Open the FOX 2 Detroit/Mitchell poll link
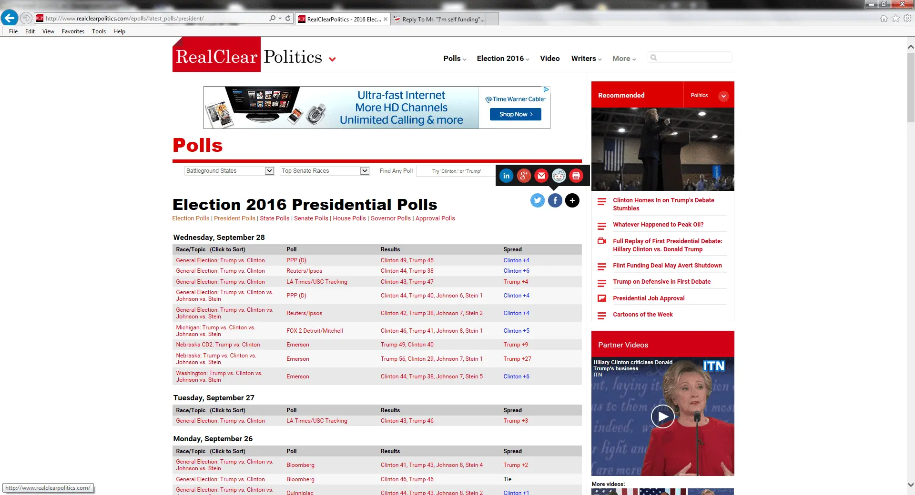Viewport: 915px width, 495px height. pos(315,331)
